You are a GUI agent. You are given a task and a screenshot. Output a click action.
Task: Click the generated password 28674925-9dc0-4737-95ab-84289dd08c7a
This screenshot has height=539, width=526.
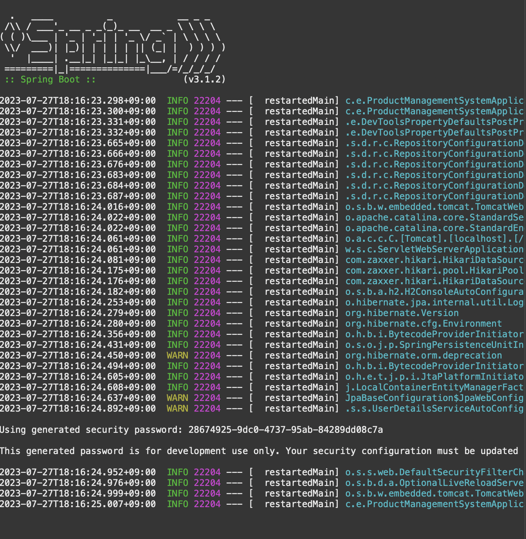(x=286, y=430)
